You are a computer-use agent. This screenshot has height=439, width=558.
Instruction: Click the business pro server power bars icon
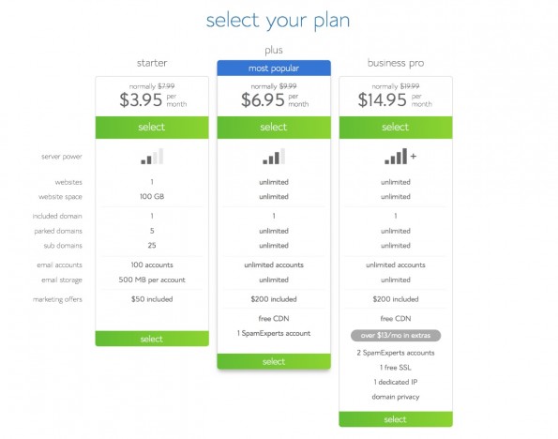click(x=400, y=157)
